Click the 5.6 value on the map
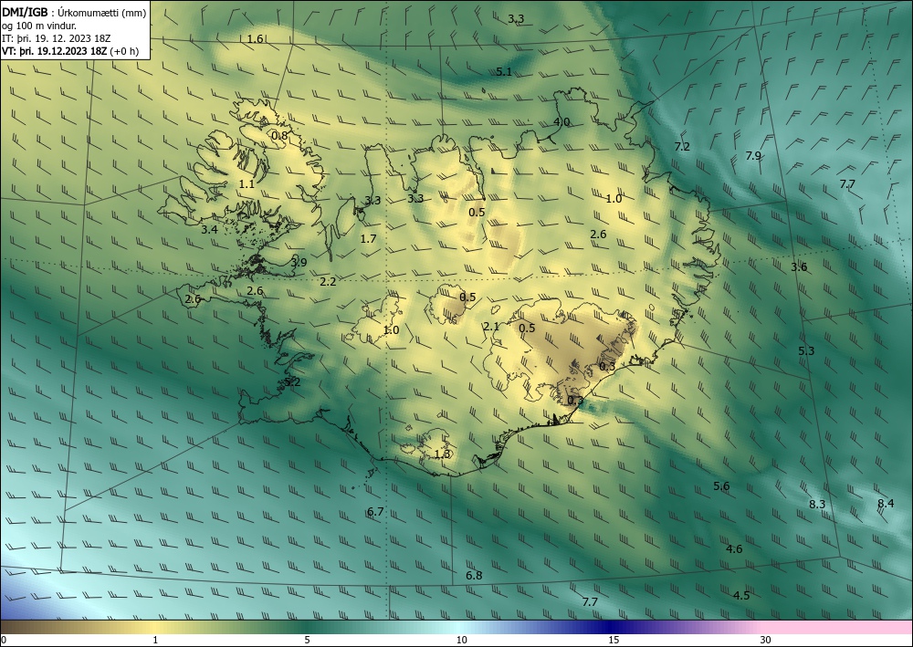This screenshot has height=647, width=913. [721, 485]
